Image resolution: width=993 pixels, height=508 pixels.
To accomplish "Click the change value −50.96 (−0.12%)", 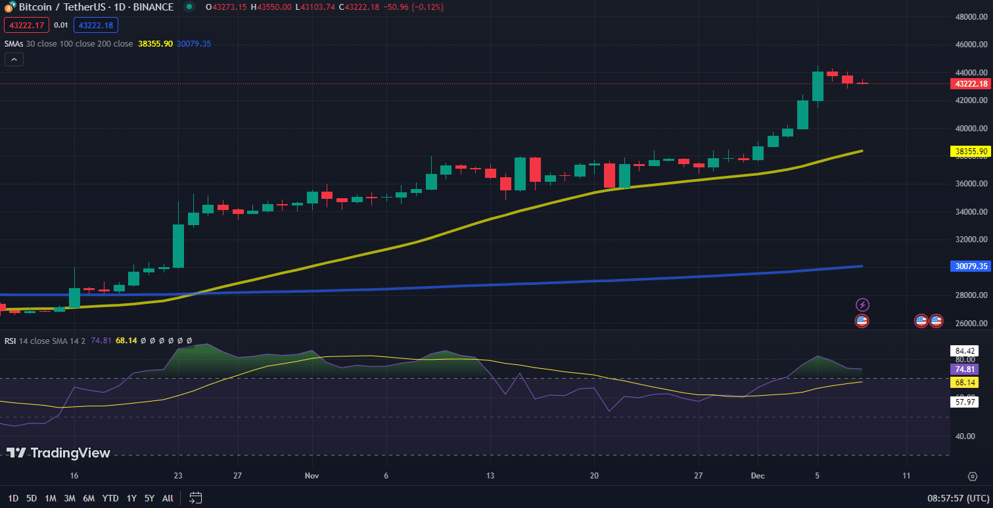I will 412,7.
